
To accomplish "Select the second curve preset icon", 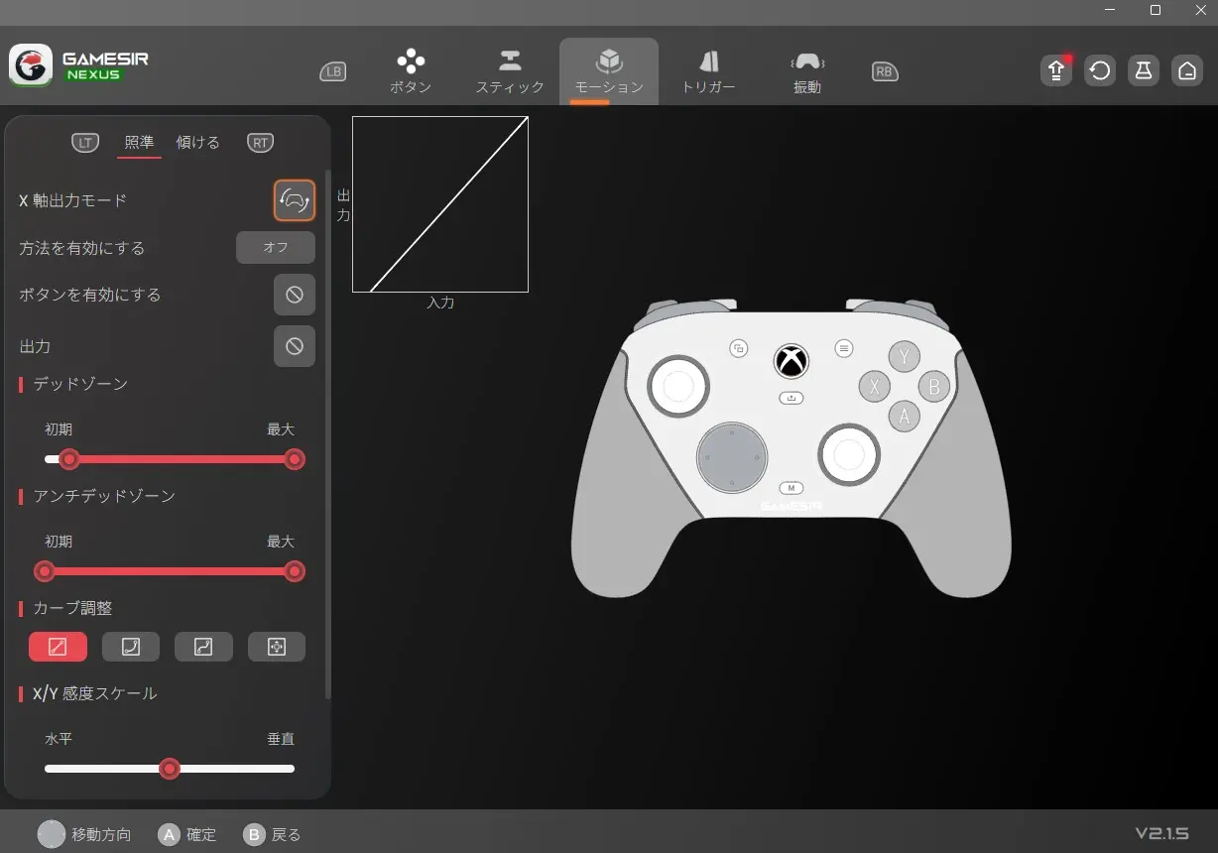I will [131, 647].
